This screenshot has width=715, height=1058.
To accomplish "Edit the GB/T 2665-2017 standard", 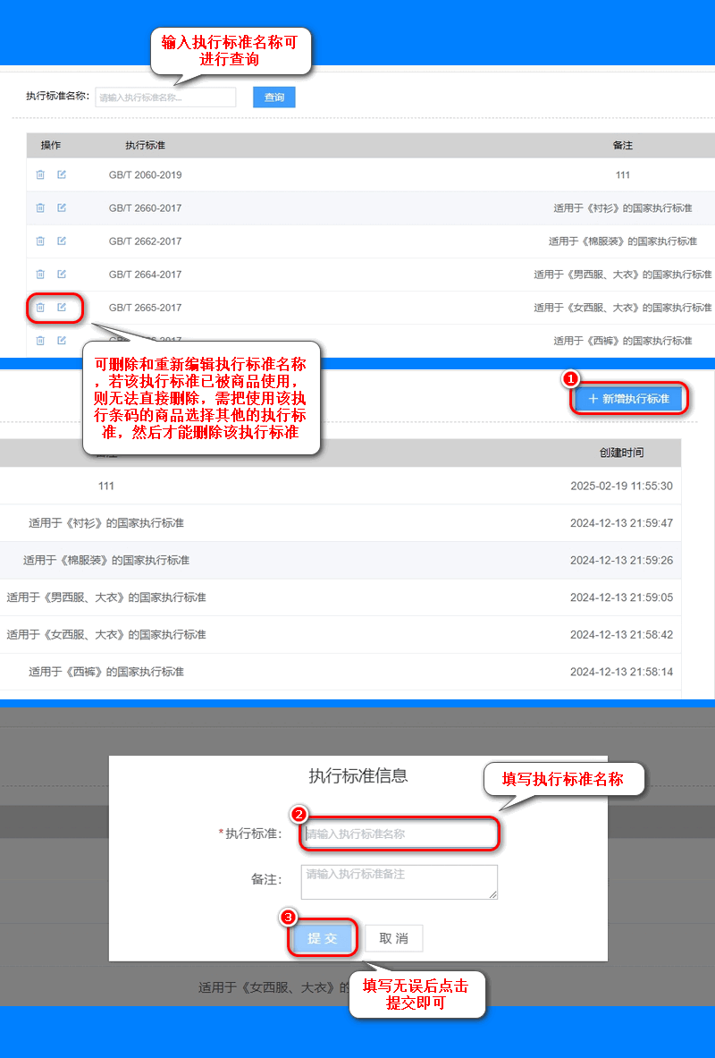I will click(x=62, y=308).
